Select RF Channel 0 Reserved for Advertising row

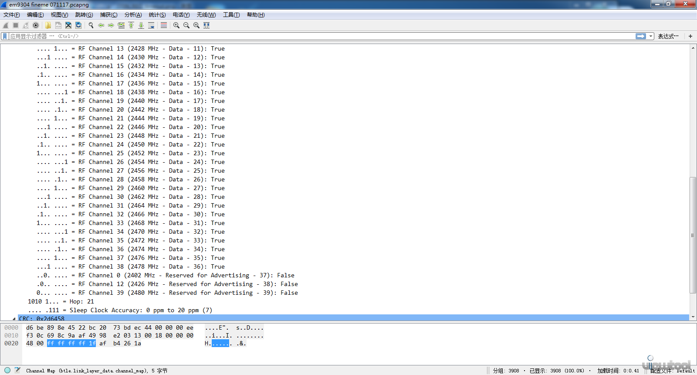(166, 275)
